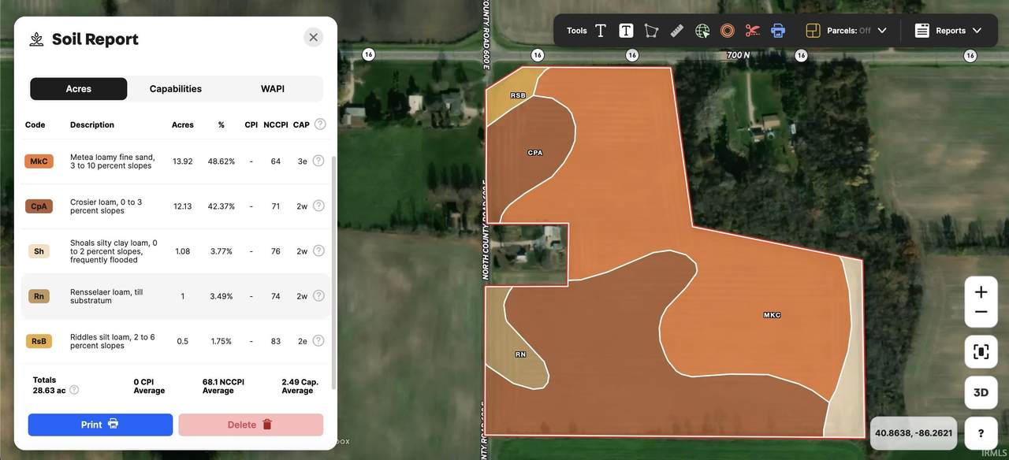The image size is (1009, 460).
Task: Toggle the parcels layer icon
Action: pyautogui.click(x=813, y=31)
